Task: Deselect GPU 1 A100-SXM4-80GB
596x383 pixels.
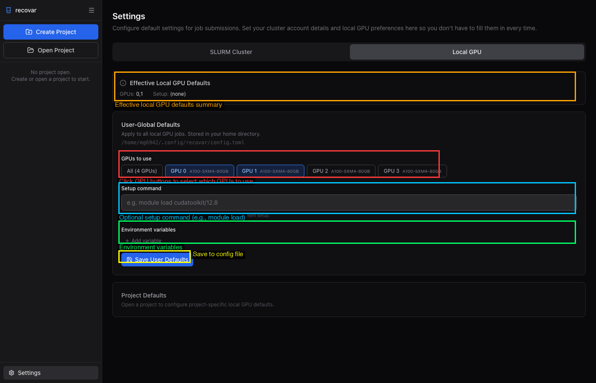Action: point(270,171)
